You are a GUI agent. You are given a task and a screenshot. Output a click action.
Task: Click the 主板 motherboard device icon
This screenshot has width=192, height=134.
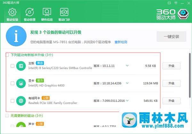pos(21,66)
